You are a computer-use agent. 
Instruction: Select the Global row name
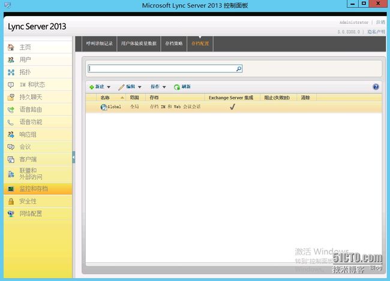pos(114,107)
